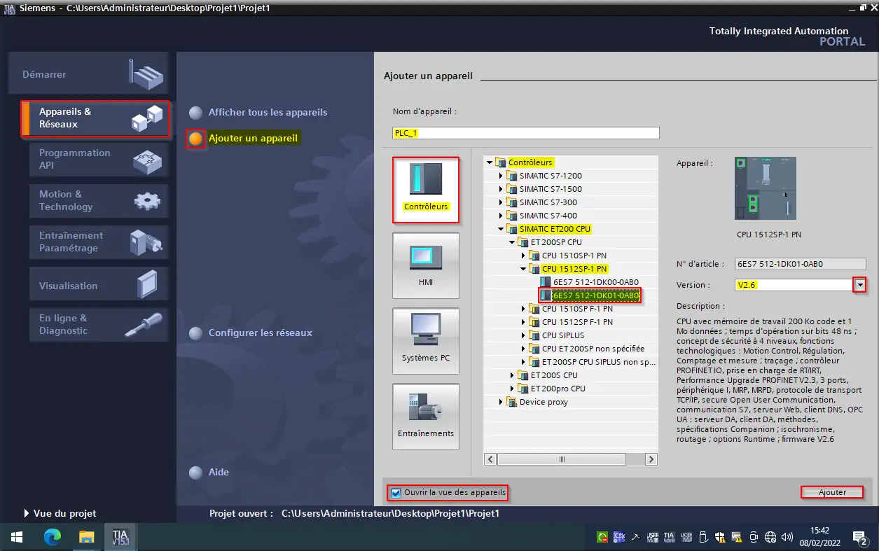Viewport: 879px width, 551px height.
Task: Collapse the SIMATIC ET200 CPU node arrow
Action: point(501,229)
